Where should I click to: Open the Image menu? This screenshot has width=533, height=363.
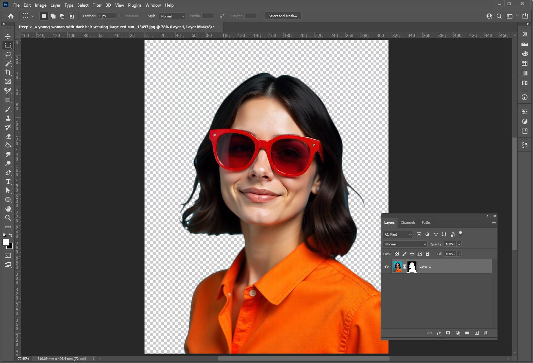[x=40, y=5]
